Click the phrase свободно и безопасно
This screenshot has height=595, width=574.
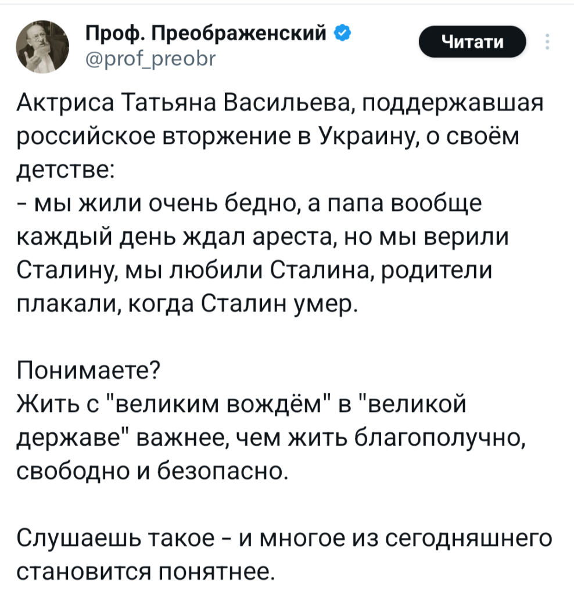tap(150, 468)
